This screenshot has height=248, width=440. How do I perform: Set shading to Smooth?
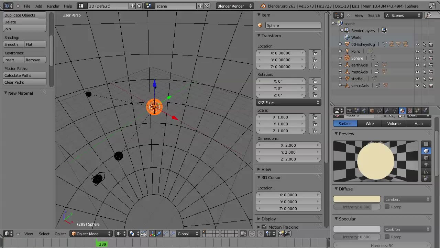[13, 44]
